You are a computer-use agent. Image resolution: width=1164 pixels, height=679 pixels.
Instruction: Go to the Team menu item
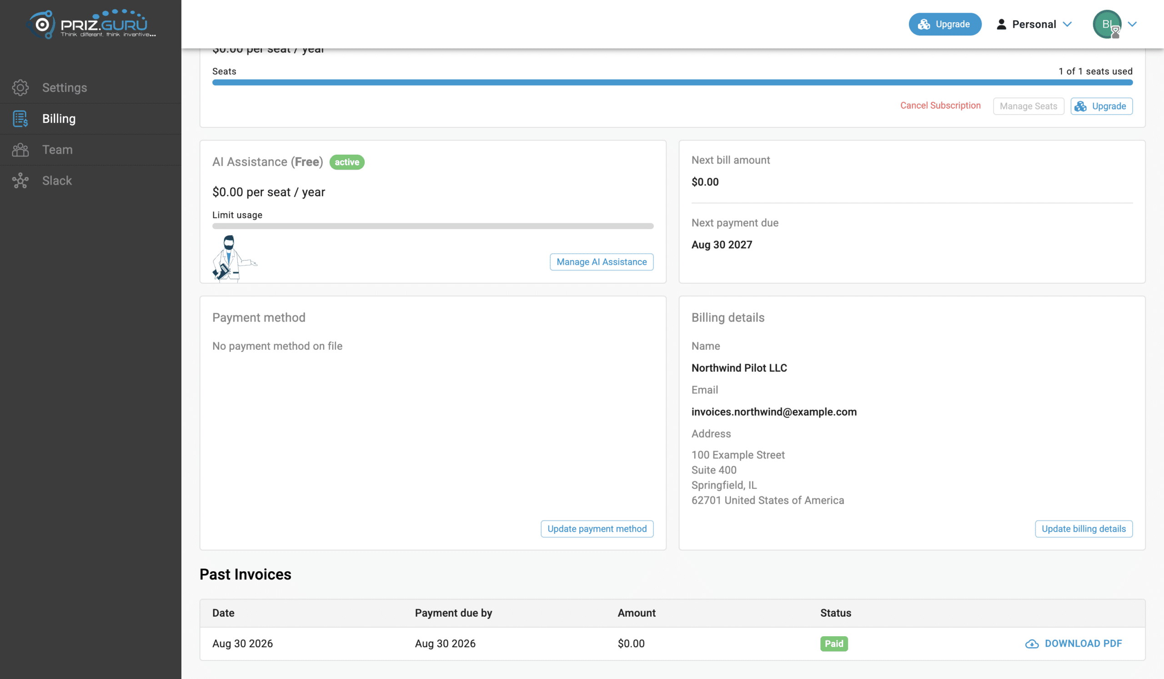[90, 150]
